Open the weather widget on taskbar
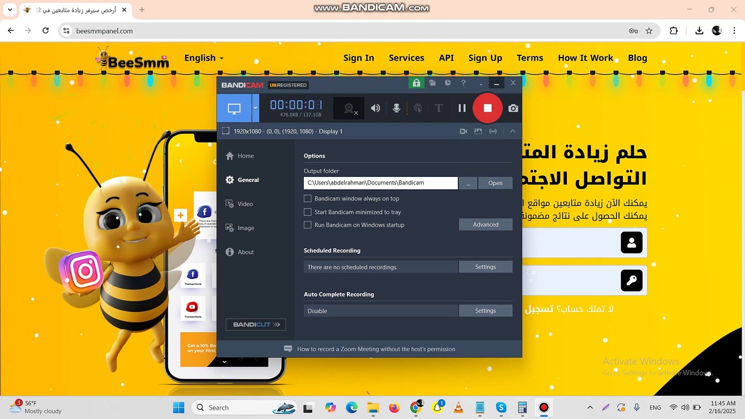Viewport: 745px width, 419px height. 36,407
